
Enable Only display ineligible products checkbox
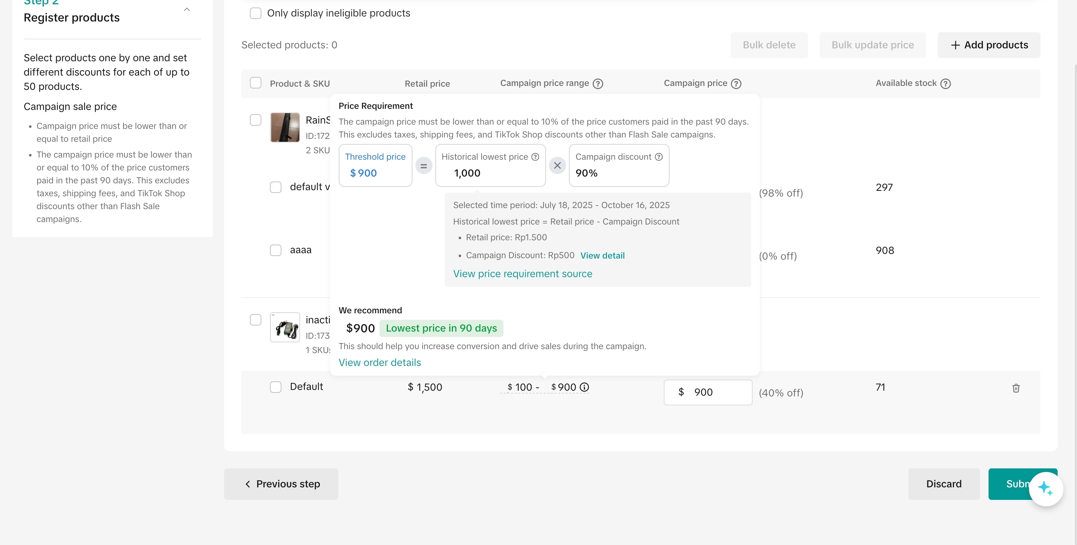pos(255,13)
